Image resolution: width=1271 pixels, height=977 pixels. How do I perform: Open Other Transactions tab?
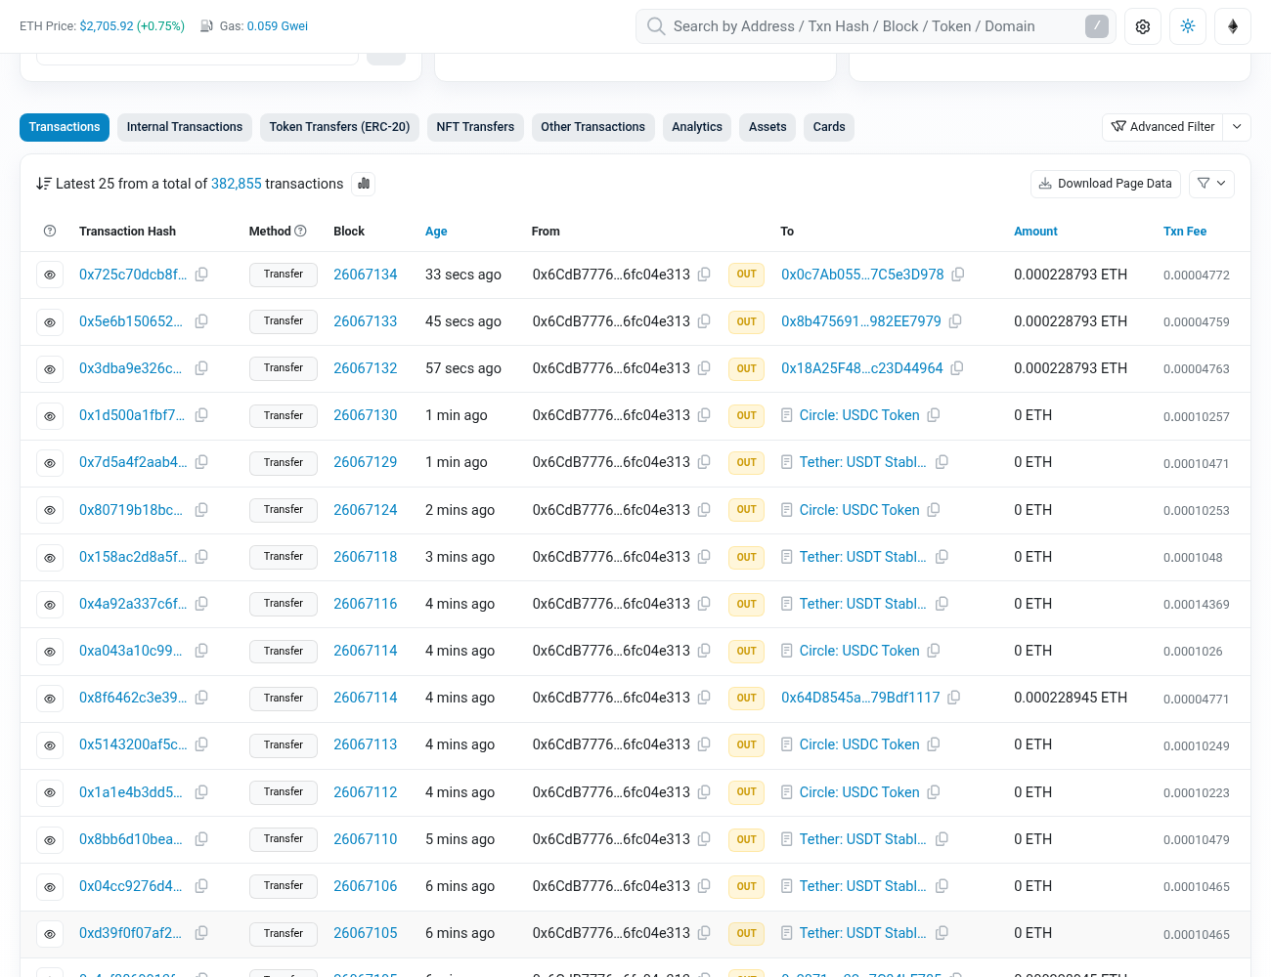[592, 127]
